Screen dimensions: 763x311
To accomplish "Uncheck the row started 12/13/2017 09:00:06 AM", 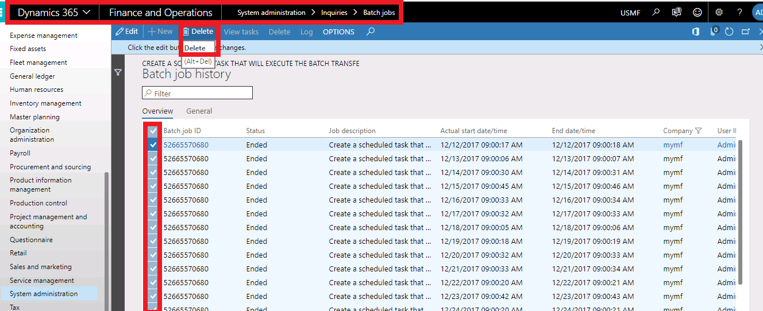I will point(153,158).
